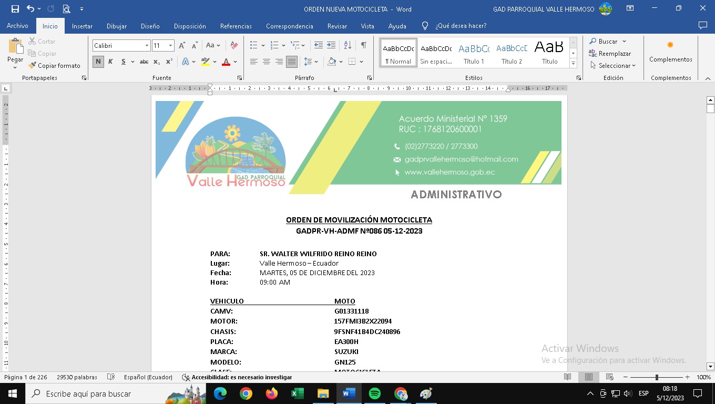The height and width of the screenshot is (404, 715).
Task: Click the Clear All Formatting eraser icon
Action: click(234, 46)
